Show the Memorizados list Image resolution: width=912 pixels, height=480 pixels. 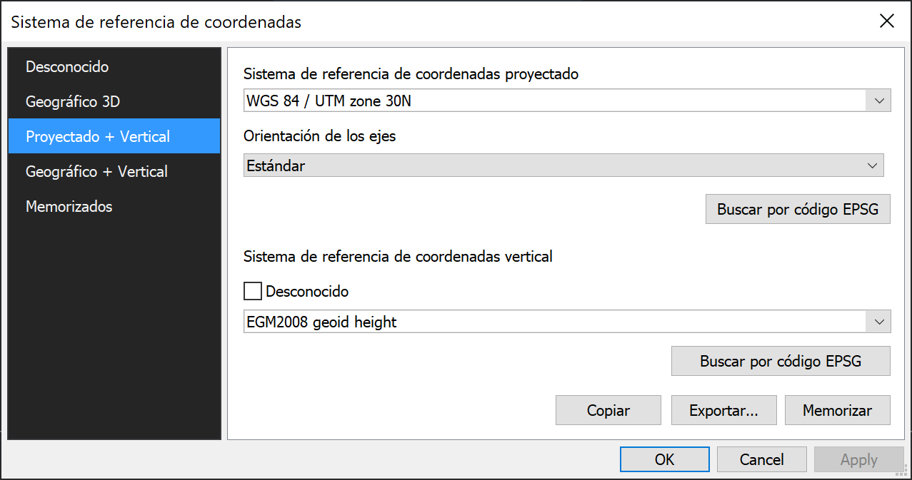[69, 207]
